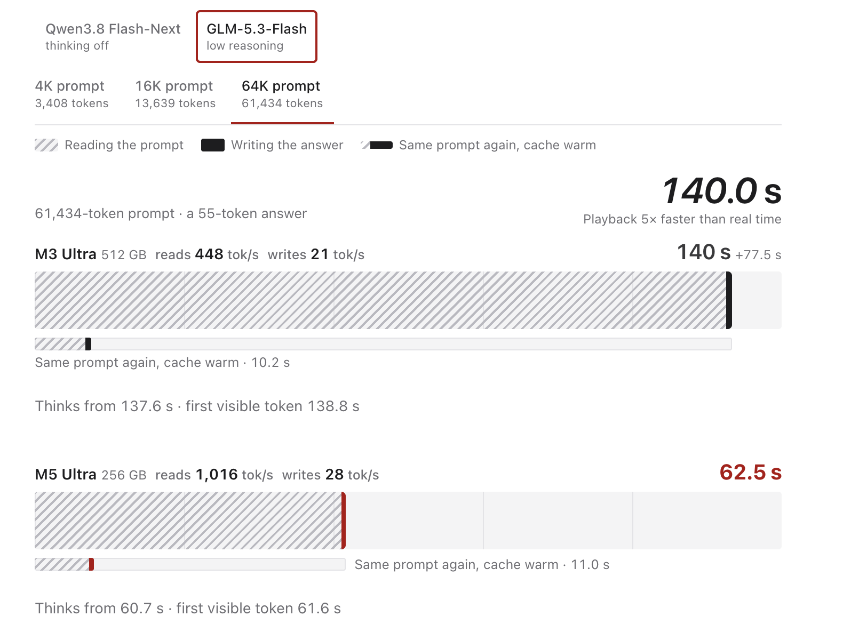
Task: Click the cache warm legend icon
Action: (377, 145)
